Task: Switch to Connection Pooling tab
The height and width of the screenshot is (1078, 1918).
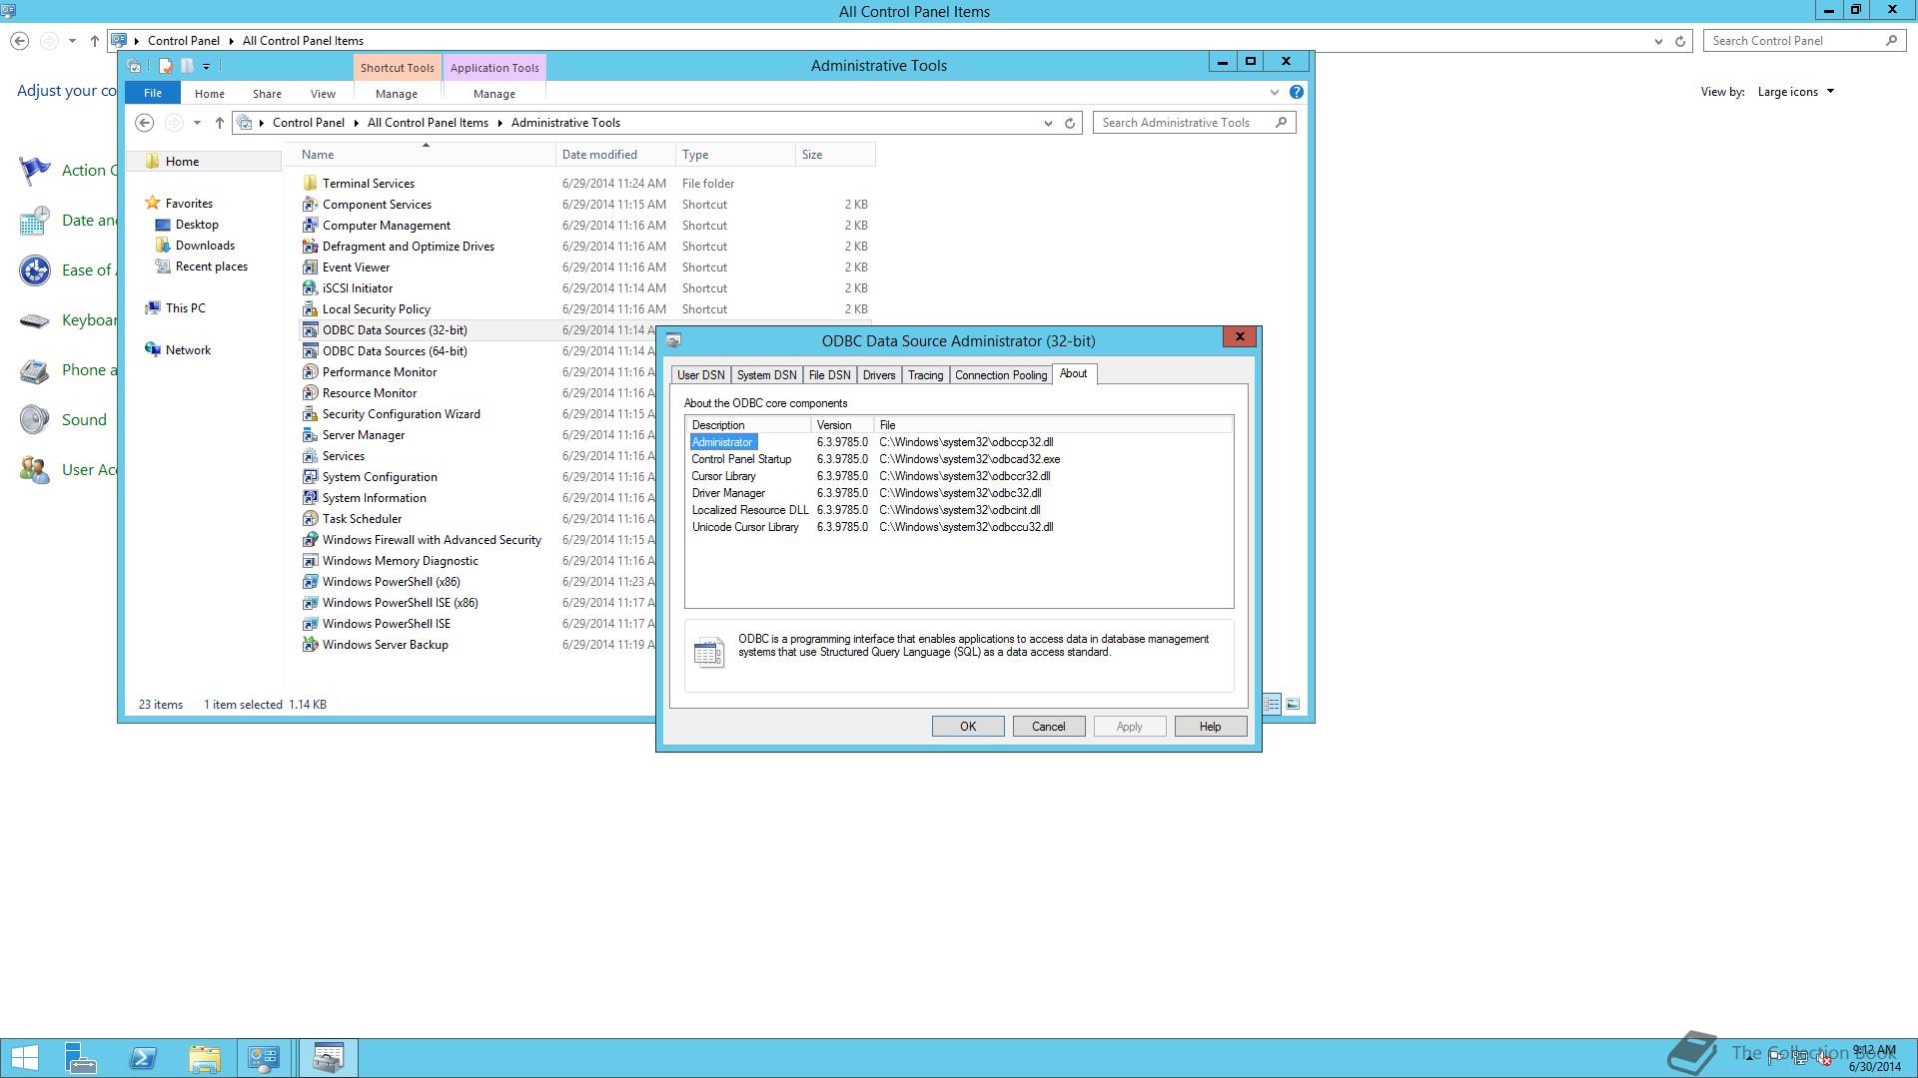Action: [x=1001, y=374]
